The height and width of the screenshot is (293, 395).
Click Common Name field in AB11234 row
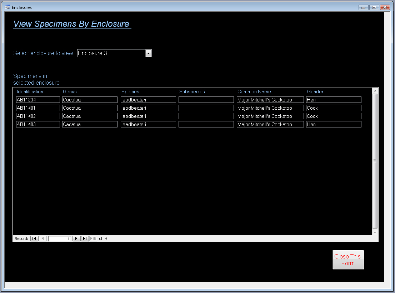[x=270, y=100]
